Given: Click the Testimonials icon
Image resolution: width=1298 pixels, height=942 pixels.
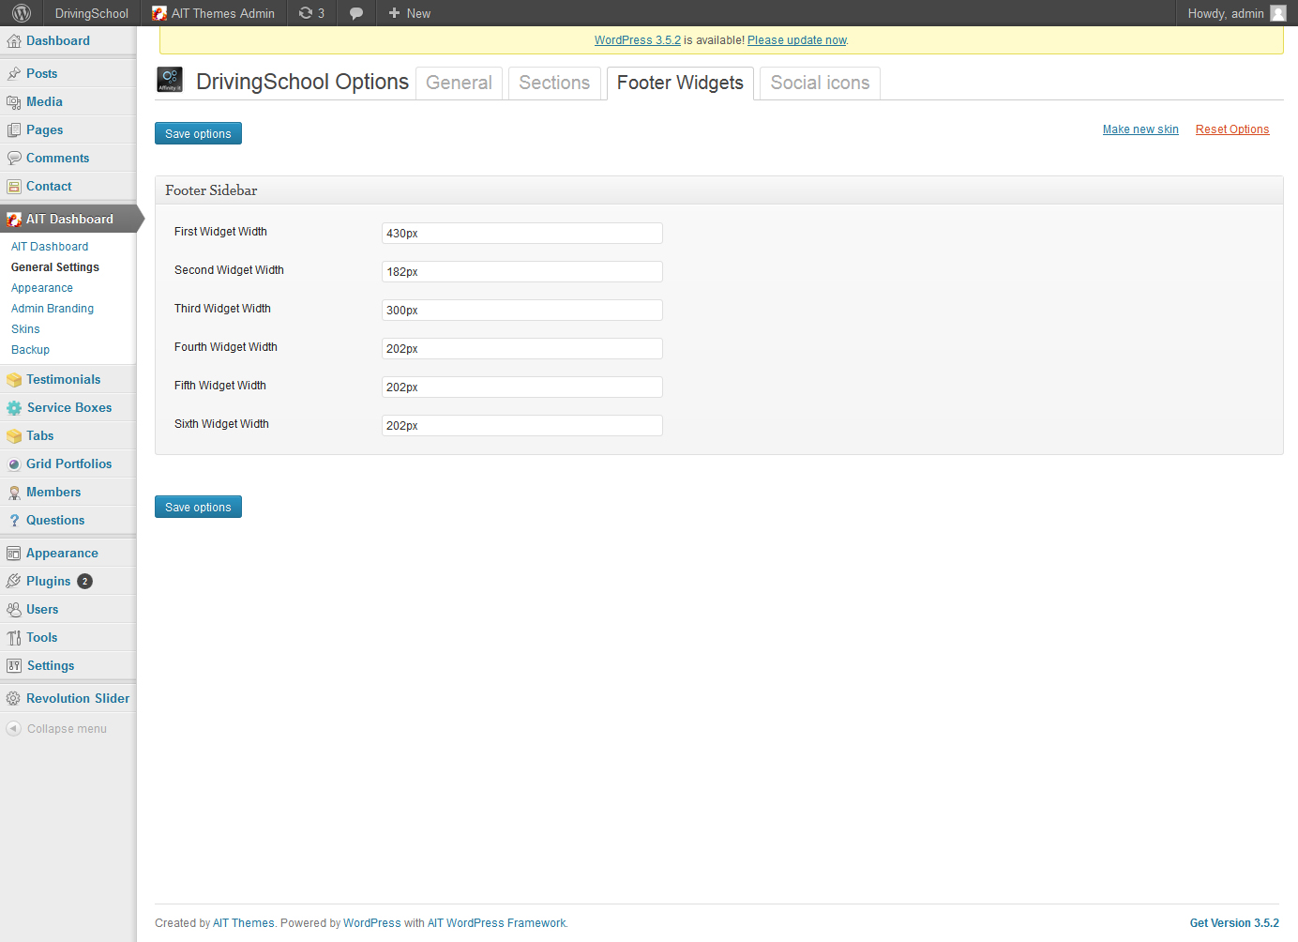Looking at the screenshot, I should coord(14,380).
